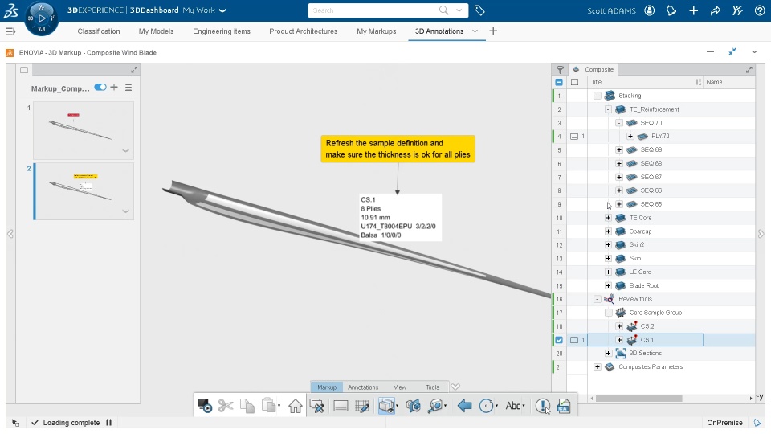This screenshot has height=434, width=771.
Task: Open the Classification tab
Action: (x=98, y=31)
